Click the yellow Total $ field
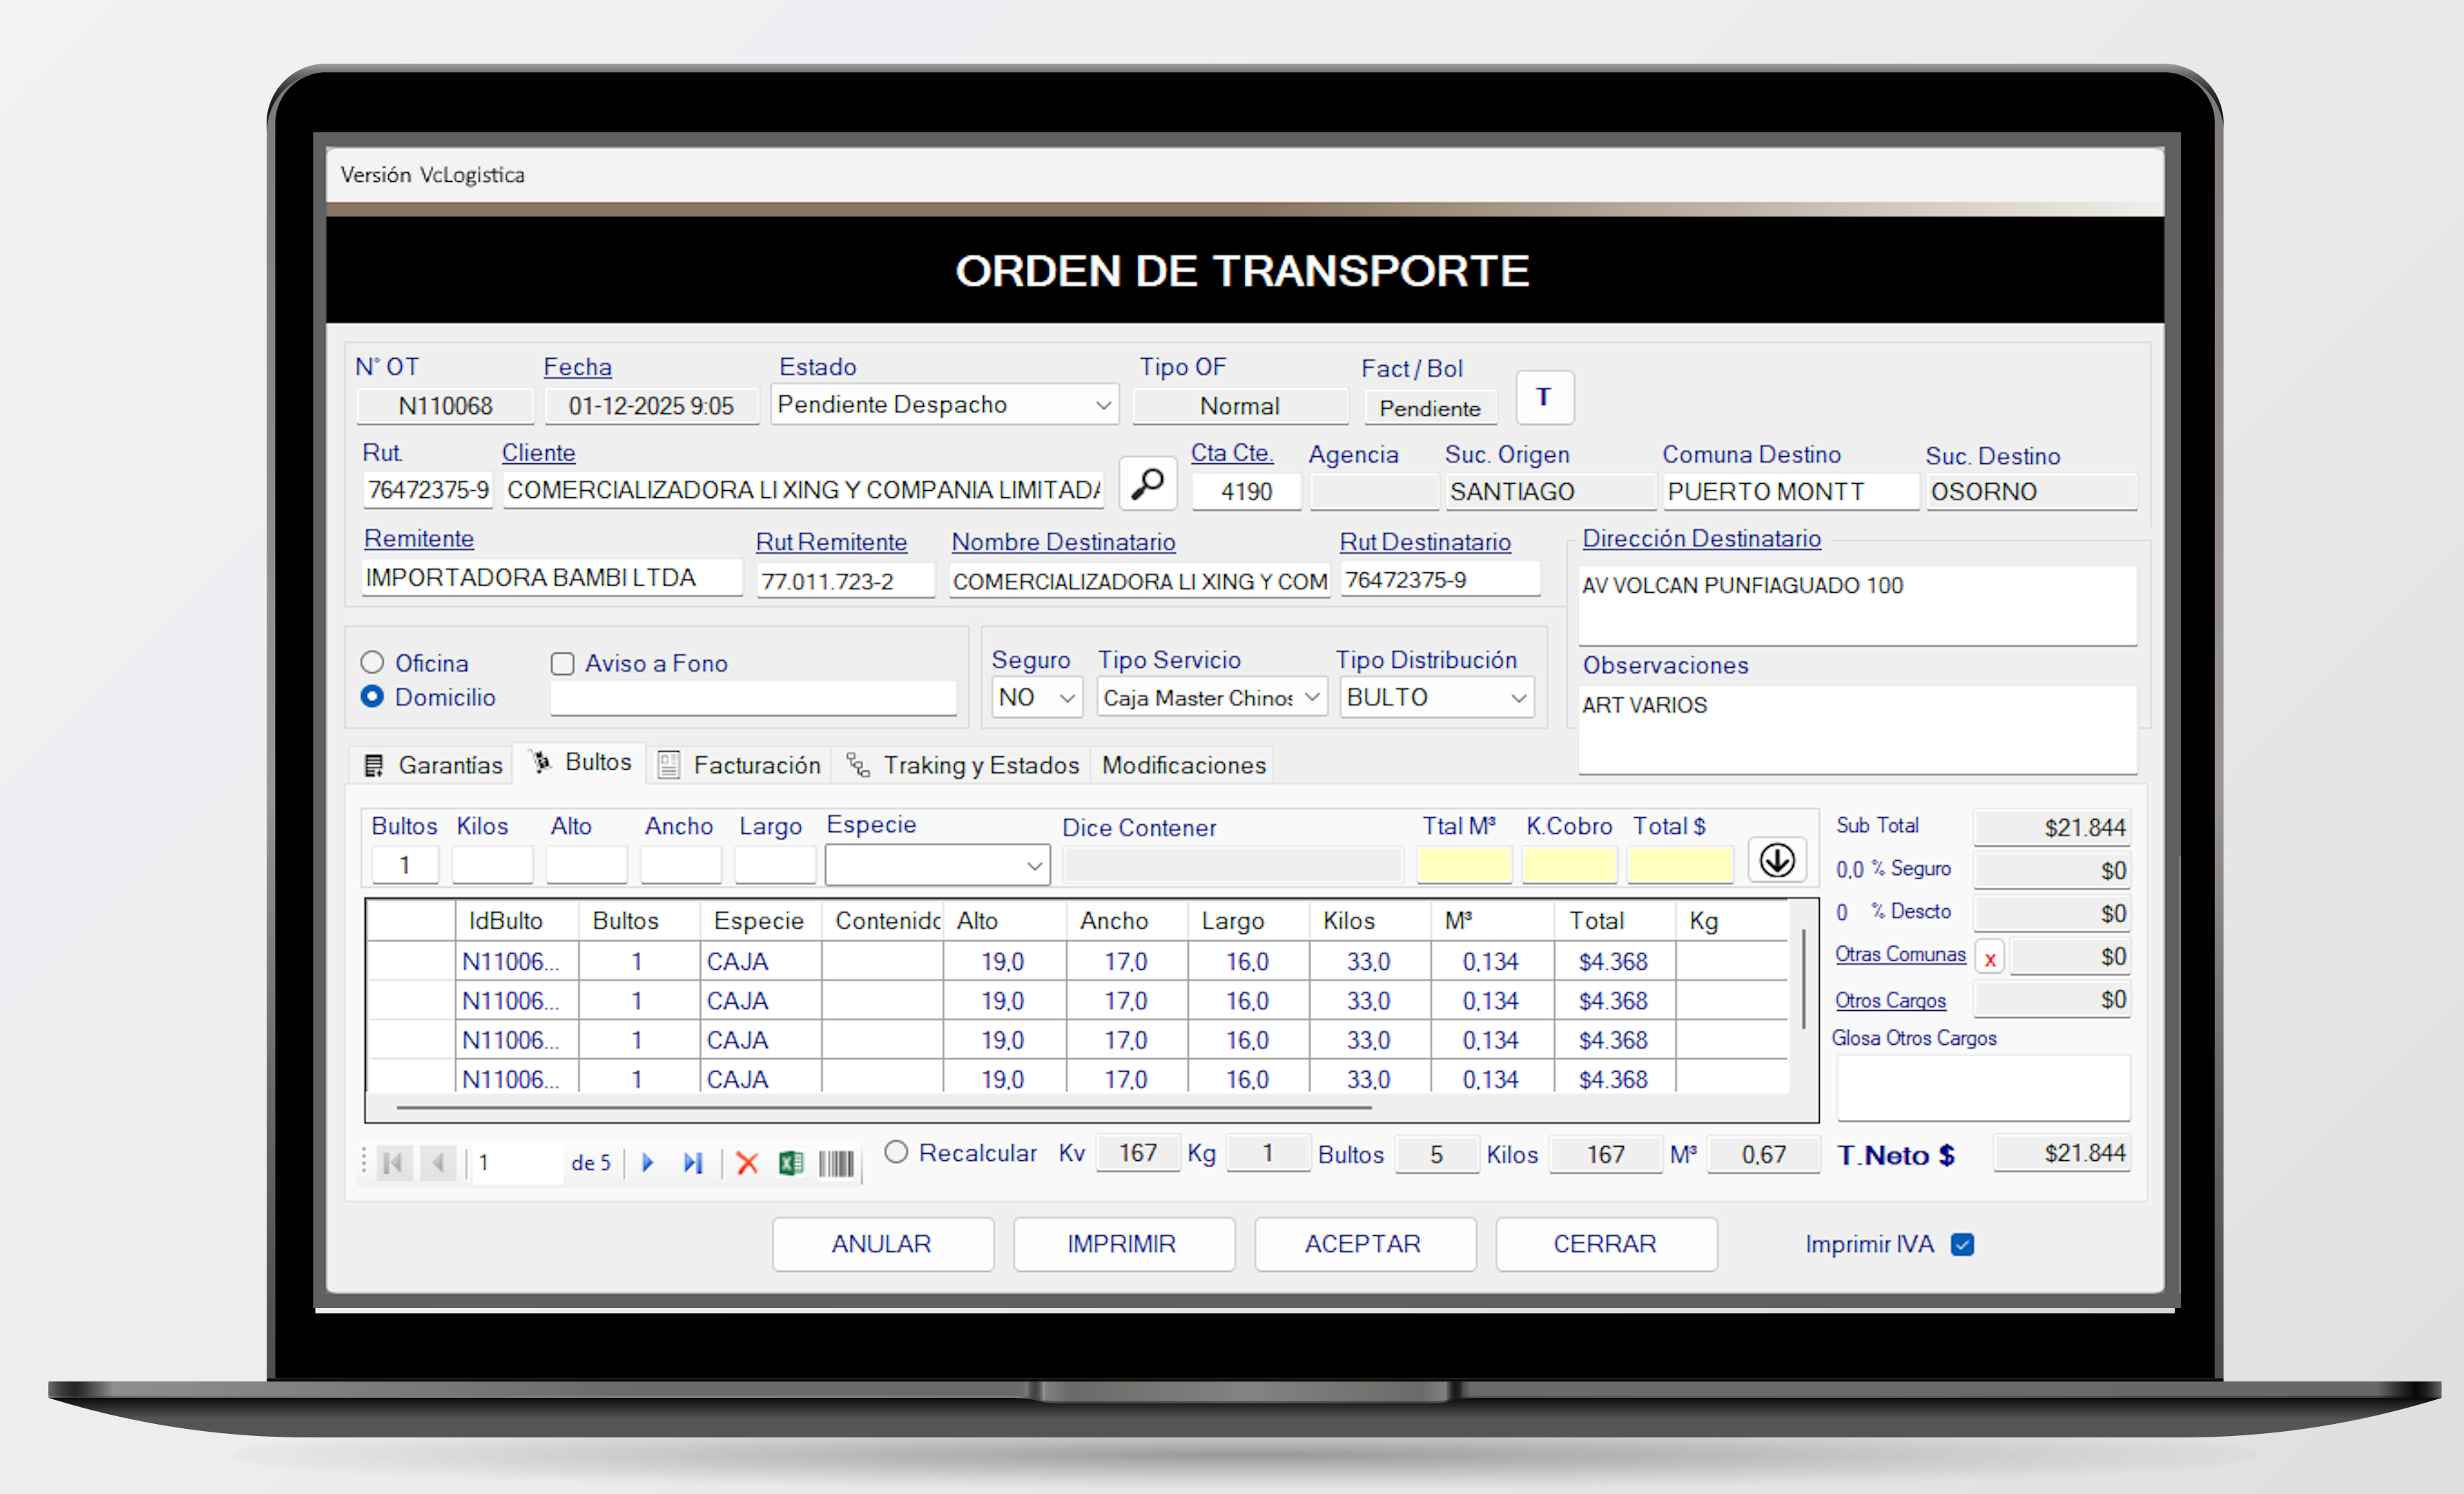 click(1679, 864)
